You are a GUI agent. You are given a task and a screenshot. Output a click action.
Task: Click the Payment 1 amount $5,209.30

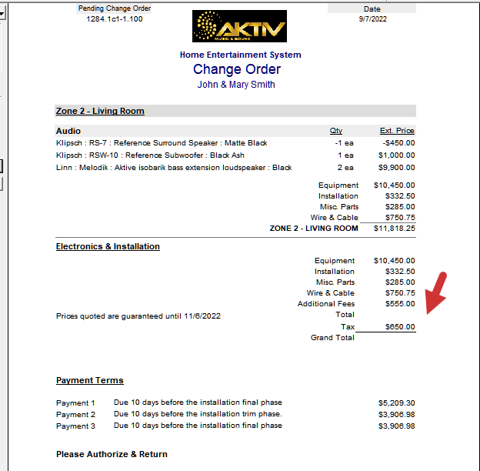397,403
